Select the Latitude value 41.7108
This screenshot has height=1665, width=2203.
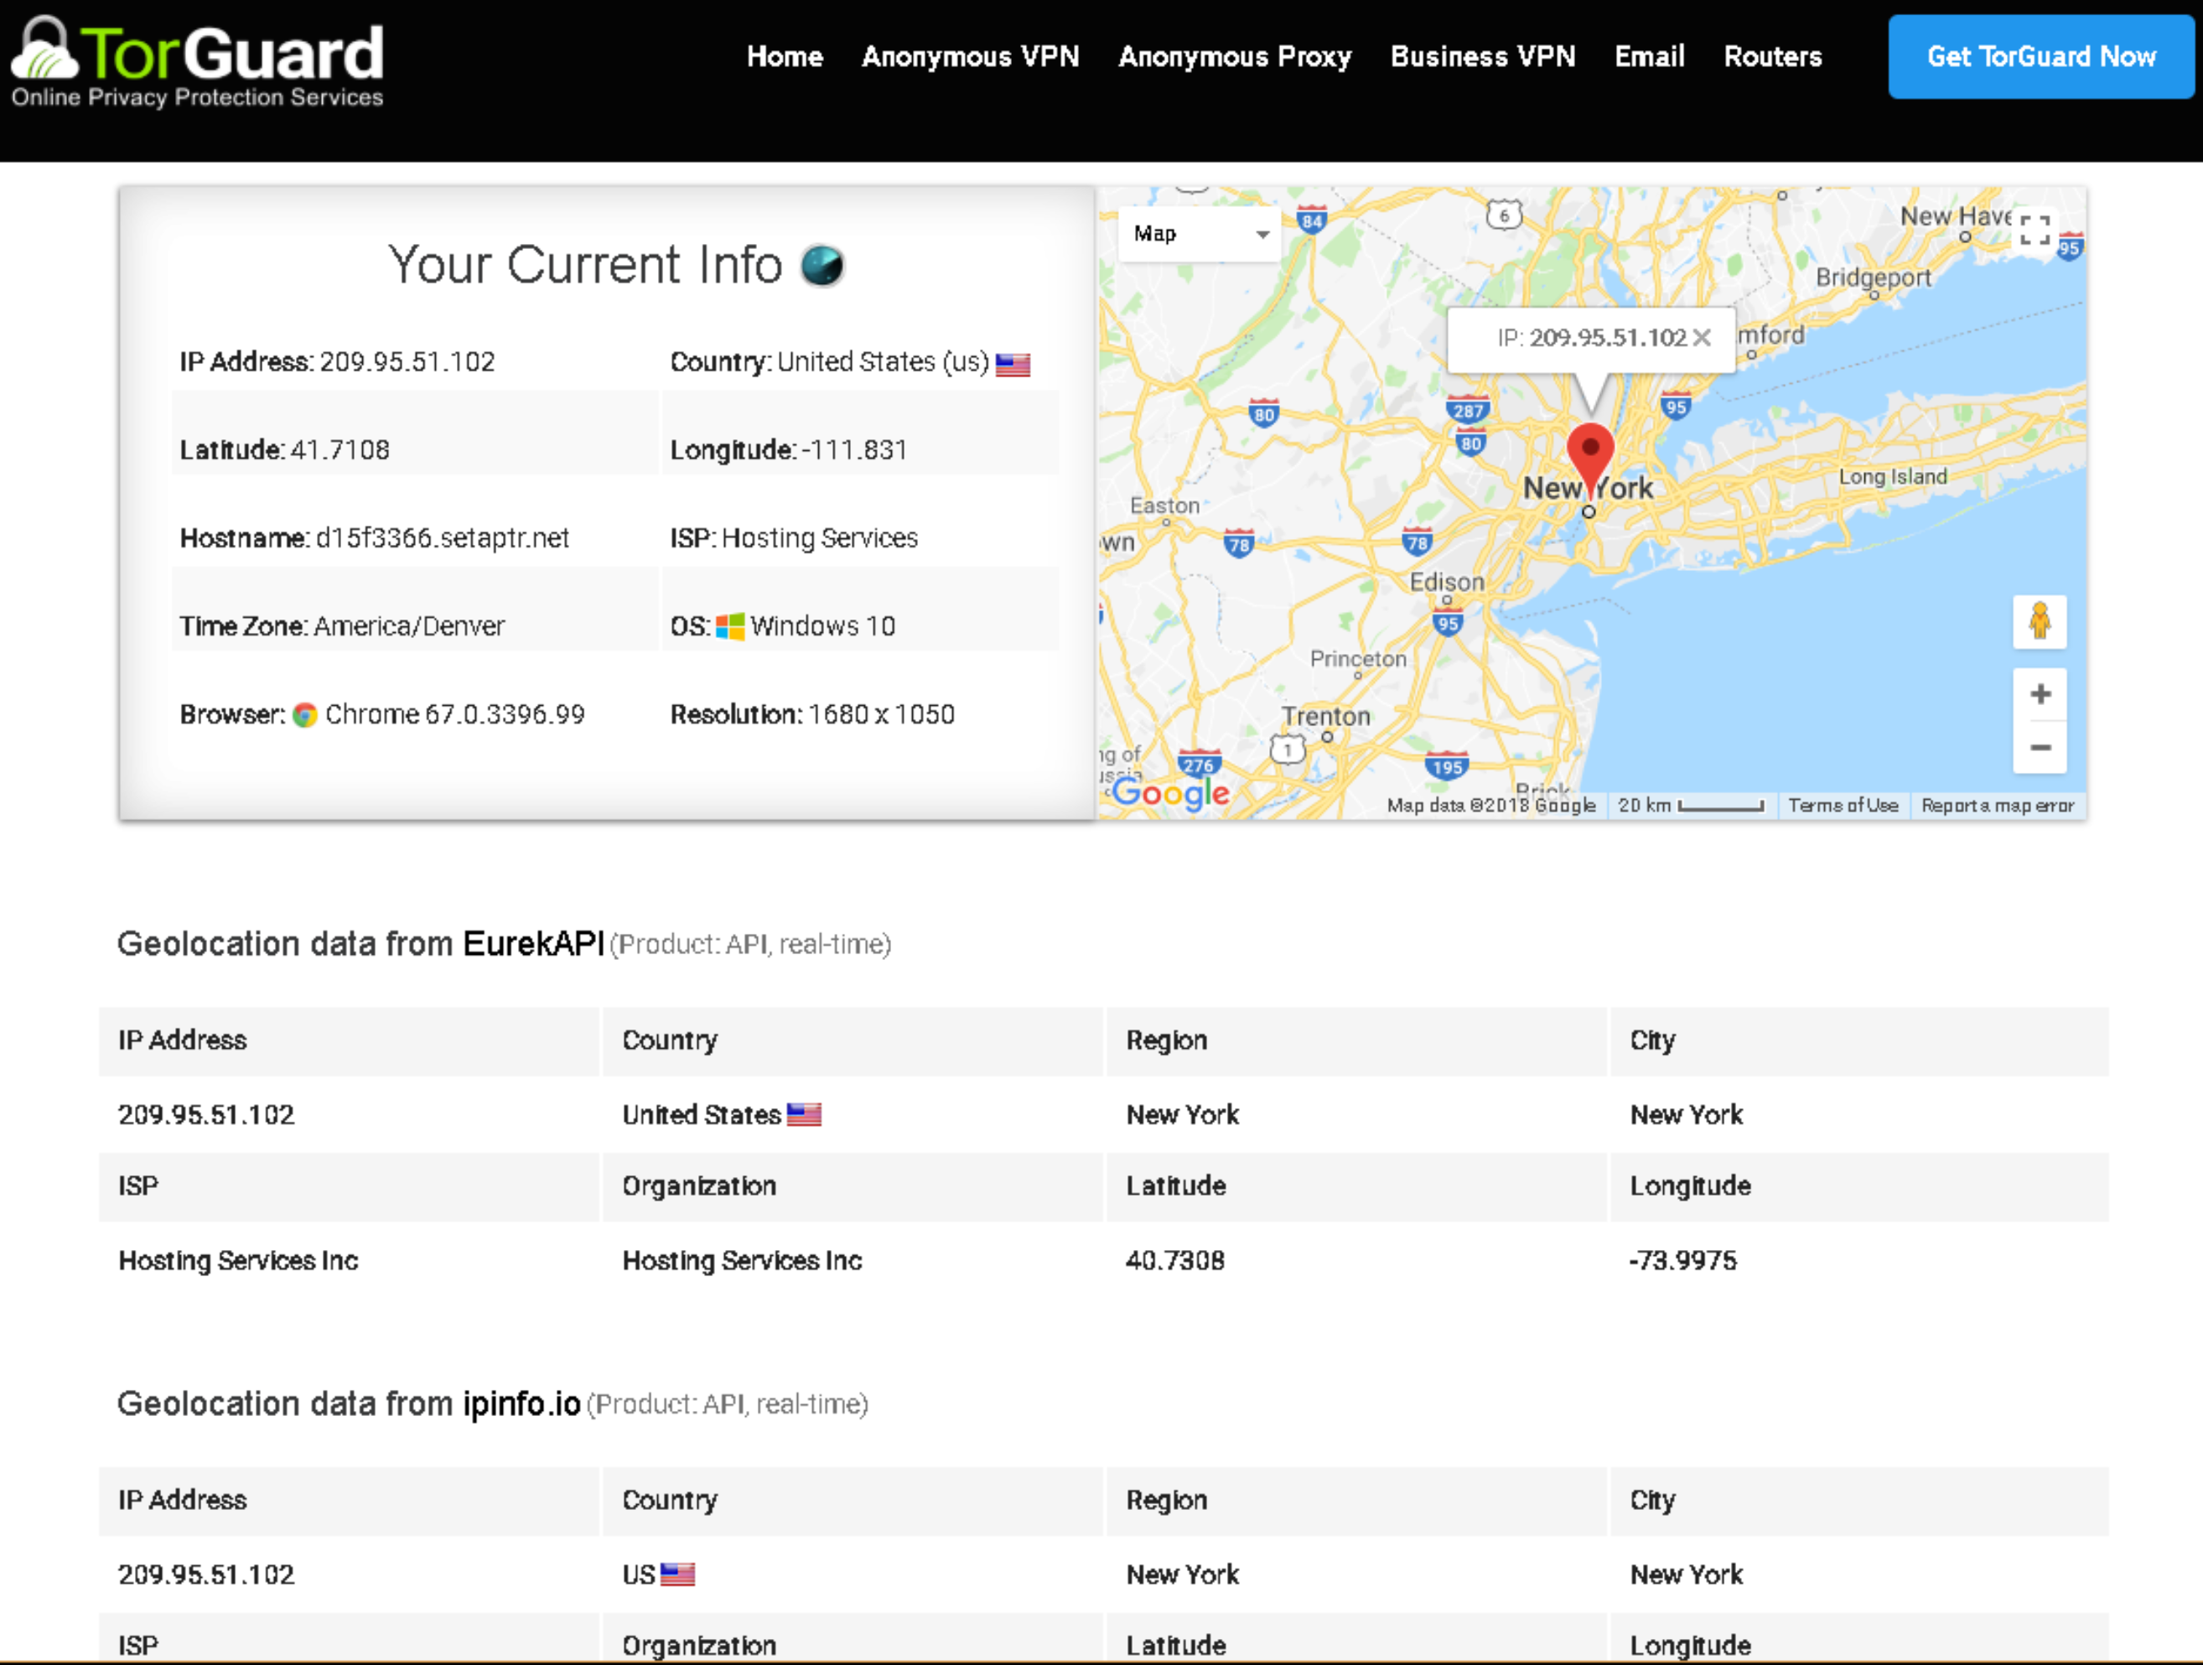(340, 450)
